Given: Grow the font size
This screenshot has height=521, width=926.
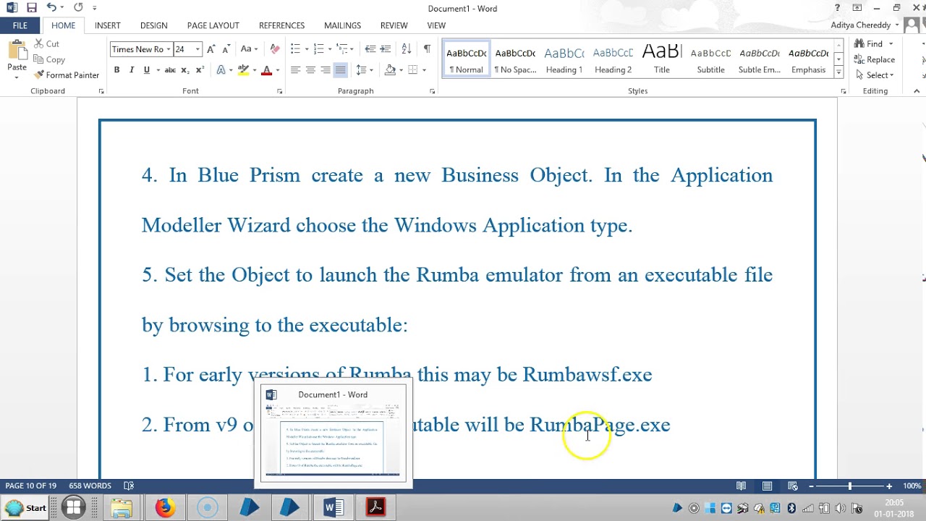Looking at the screenshot, I should tap(211, 49).
